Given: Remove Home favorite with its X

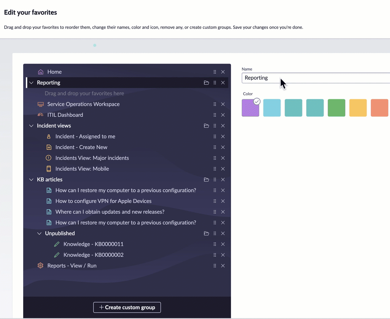Looking at the screenshot, I should [x=223, y=72].
